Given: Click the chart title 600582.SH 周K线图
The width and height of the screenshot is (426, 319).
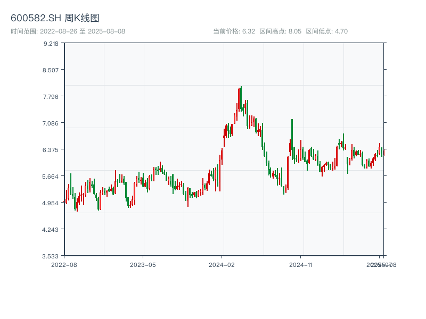Looking at the screenshot, I should (x=55, y=18).
